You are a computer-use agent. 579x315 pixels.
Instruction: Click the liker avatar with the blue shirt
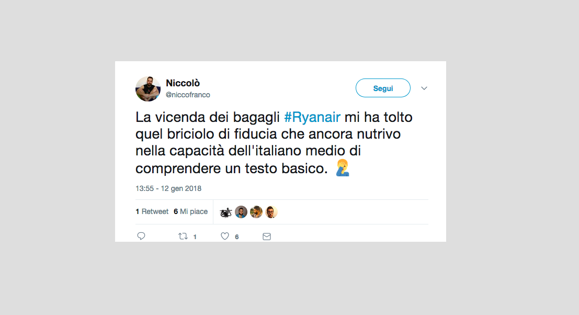[241, 212]
